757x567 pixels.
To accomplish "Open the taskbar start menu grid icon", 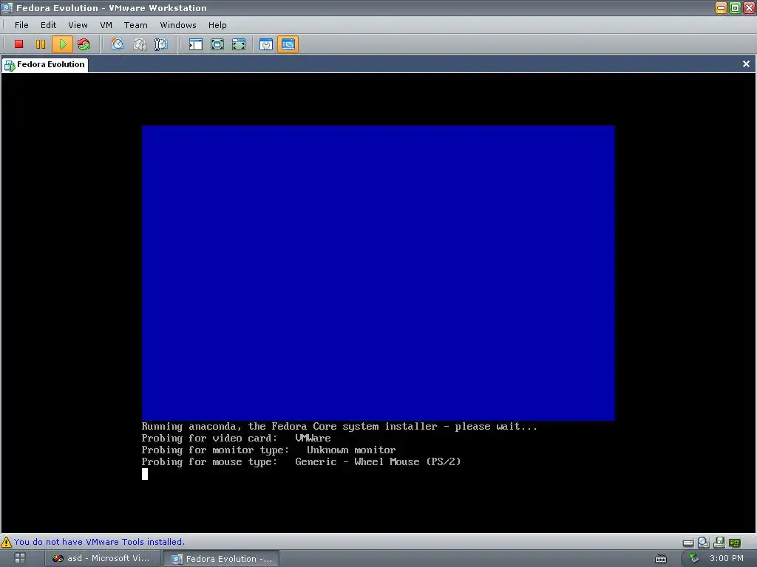I will pos(20,558).
